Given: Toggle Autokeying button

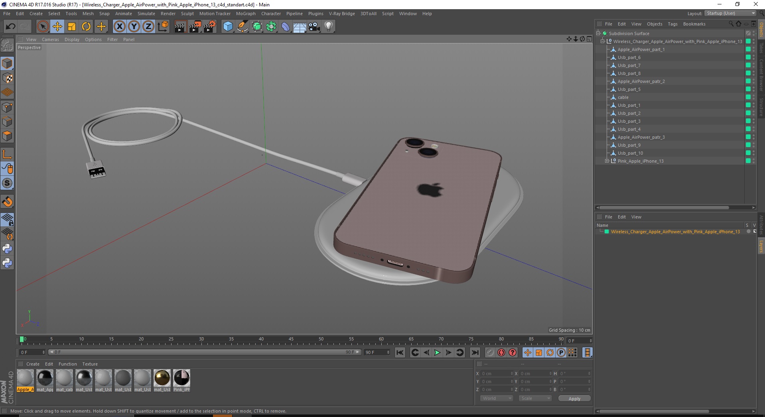Looking at the screenshot, I should point(501,352).
